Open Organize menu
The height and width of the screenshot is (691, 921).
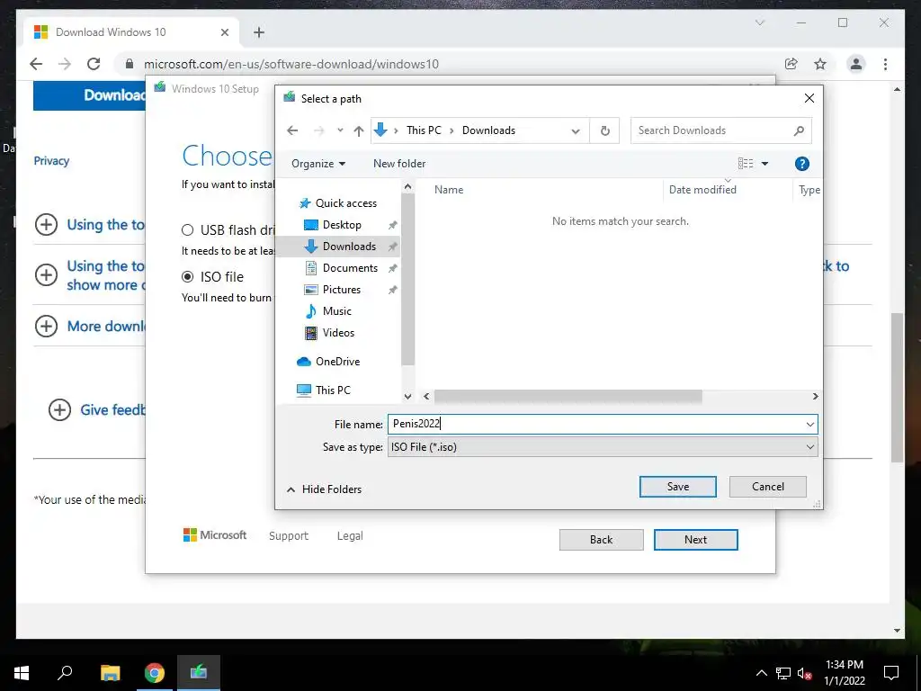tap(318, 164)
